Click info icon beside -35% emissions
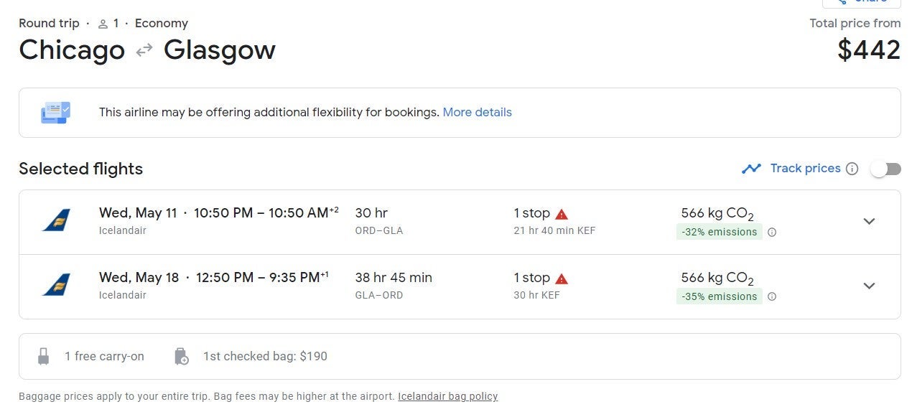Screen dimensions: 912x412 [x=772, y=297]
